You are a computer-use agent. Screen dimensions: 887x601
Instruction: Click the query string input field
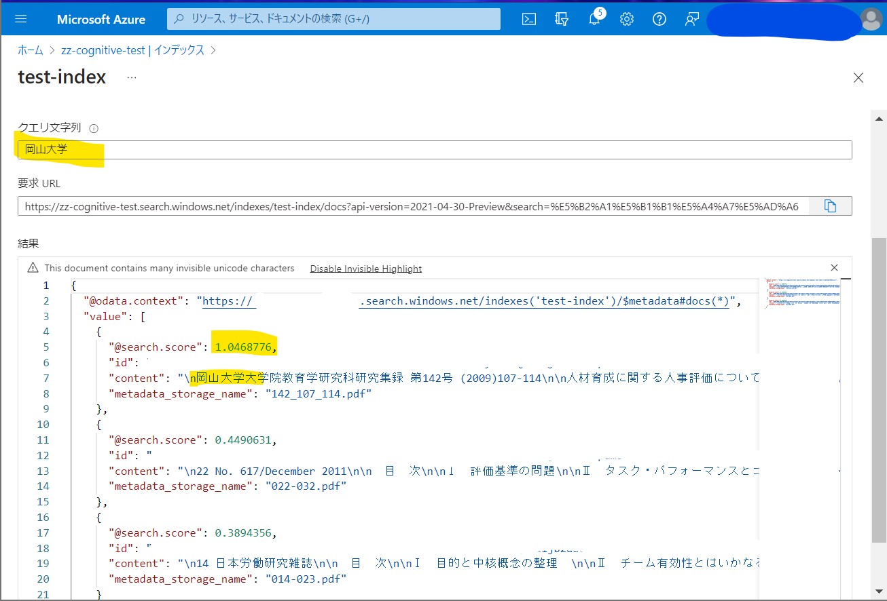(435, 150)
